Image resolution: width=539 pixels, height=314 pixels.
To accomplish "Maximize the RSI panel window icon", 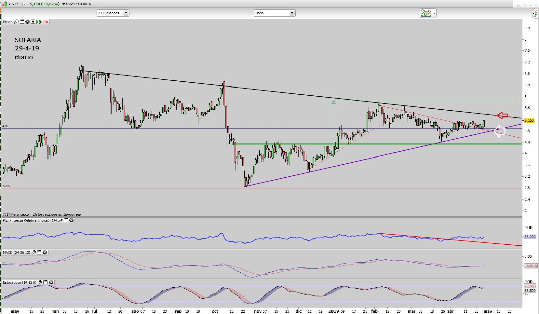I will click(x=66, y=220).
